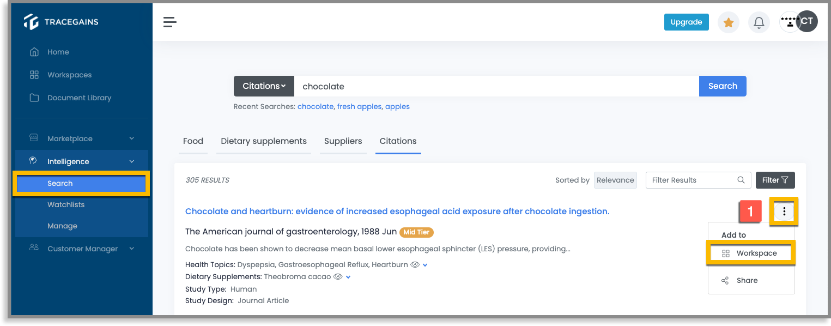Screen dimensions: 831x326
Task: Select Workspace in the Add to menu
Action: (751, 253)
